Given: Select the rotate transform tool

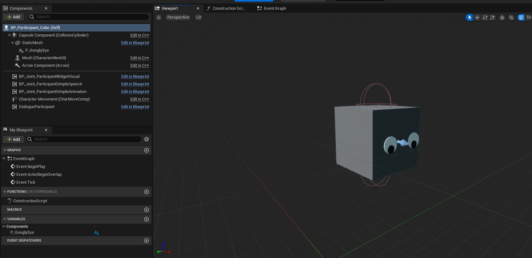Looking at the screenshot, I should pos(485,18).
